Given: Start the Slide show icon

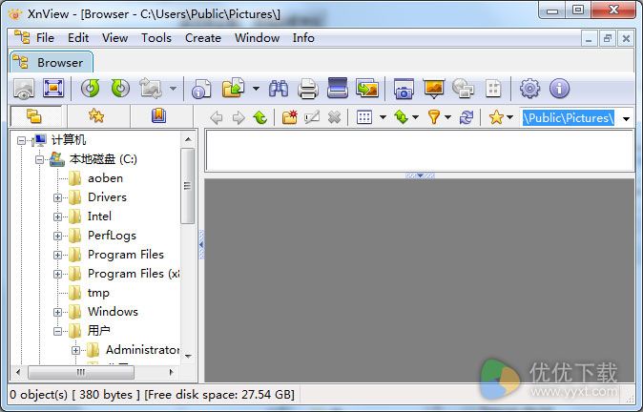Looking at the screenshot, I should pyautogui.click(x=434, y=89).
